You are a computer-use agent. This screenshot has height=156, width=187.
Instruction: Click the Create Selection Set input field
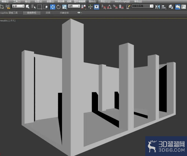[141, 6]
